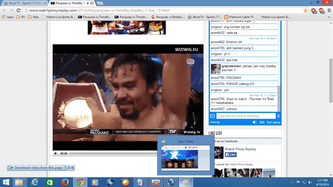The height and width of the screenshot is (187, 333).
Task: Click the Paint taskbar icon
Action: [x=186, y=182]
